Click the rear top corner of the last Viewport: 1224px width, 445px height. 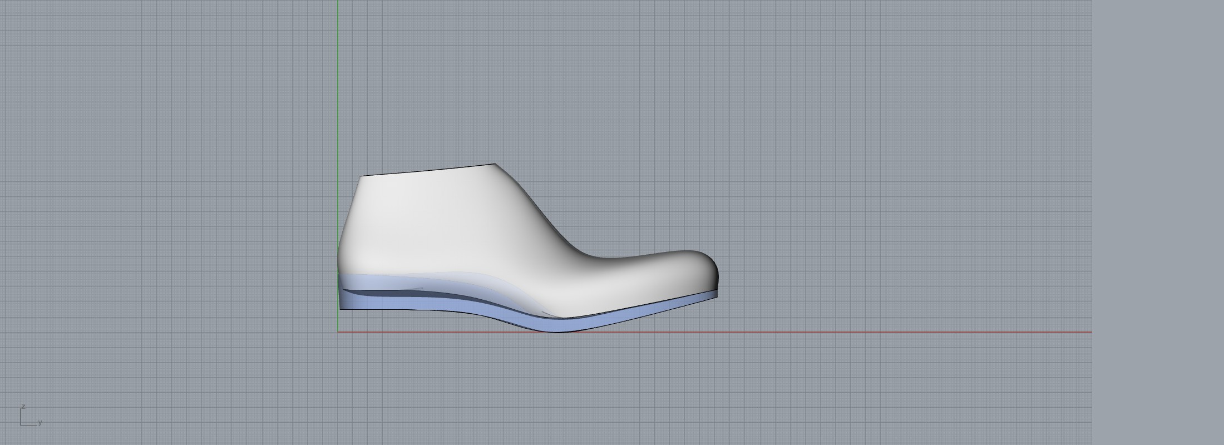pos(361,176)
